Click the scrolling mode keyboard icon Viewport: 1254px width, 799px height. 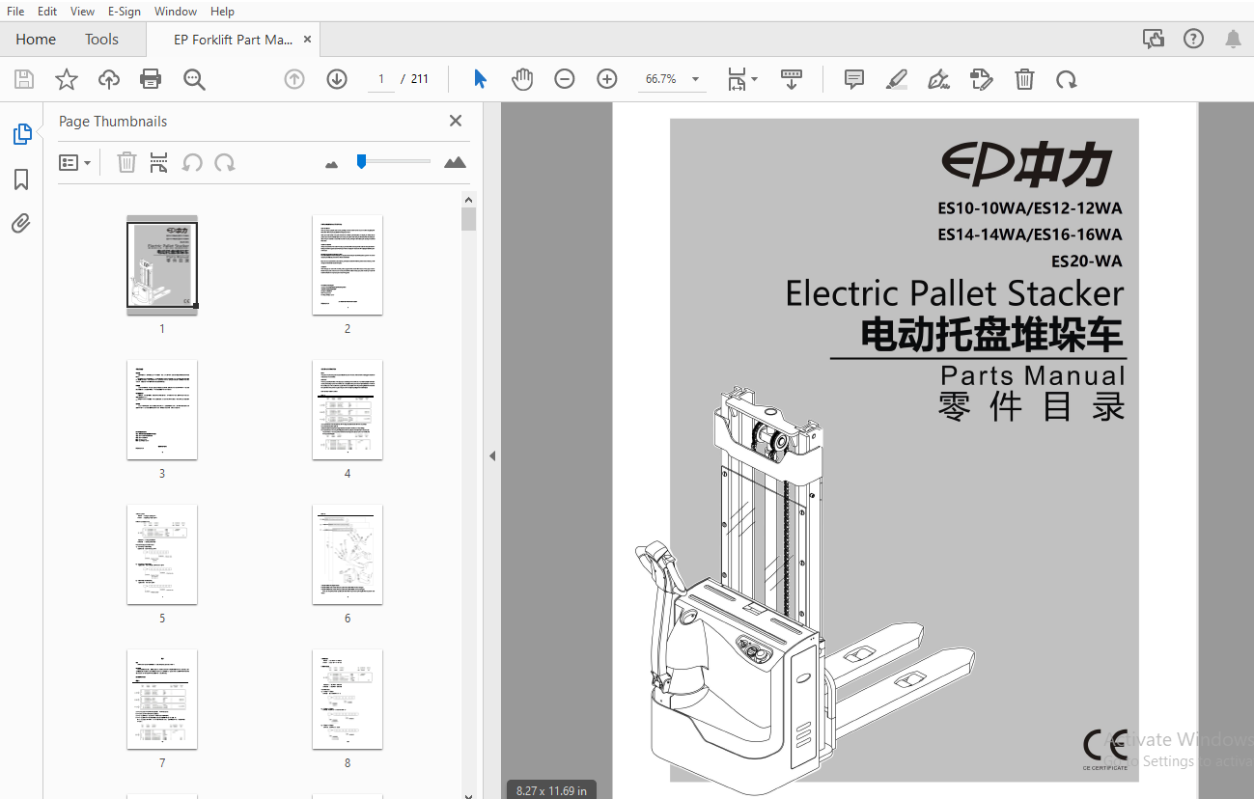pos(792,79)
